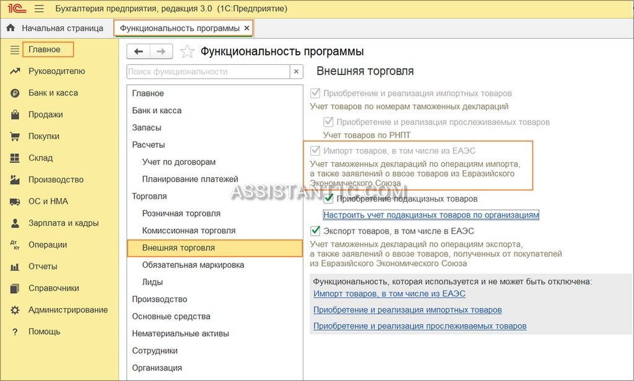
Task: Select Комиссионная торговля item
Action: (215, 231)
